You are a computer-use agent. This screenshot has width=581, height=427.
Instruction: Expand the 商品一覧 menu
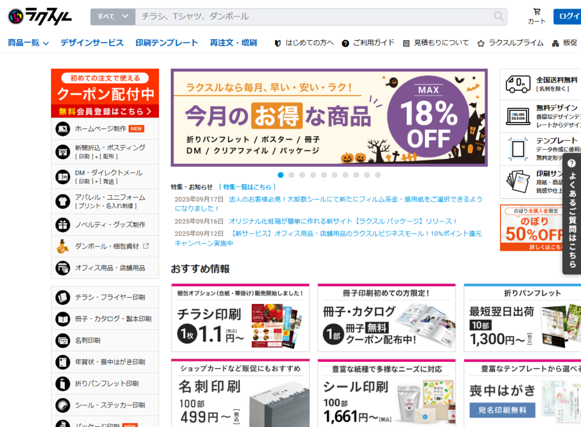coord(28,43)
